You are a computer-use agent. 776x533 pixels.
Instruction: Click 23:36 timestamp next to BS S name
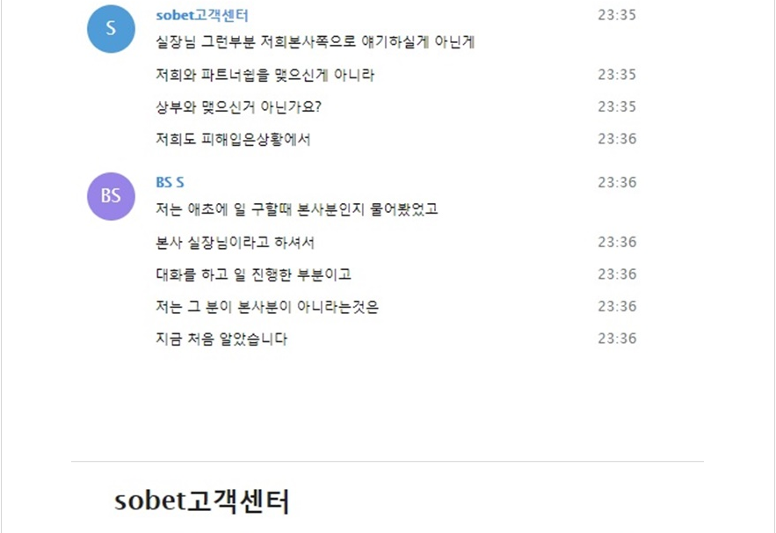click(617, 182)
